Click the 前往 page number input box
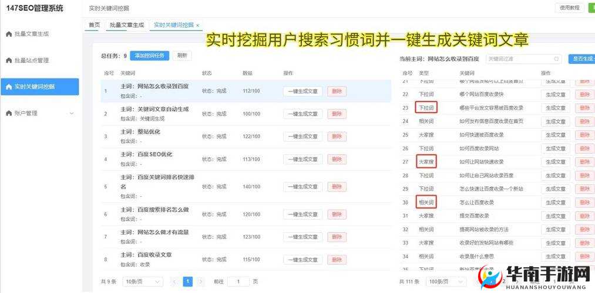595x293 pixels. tap(238, 282)
